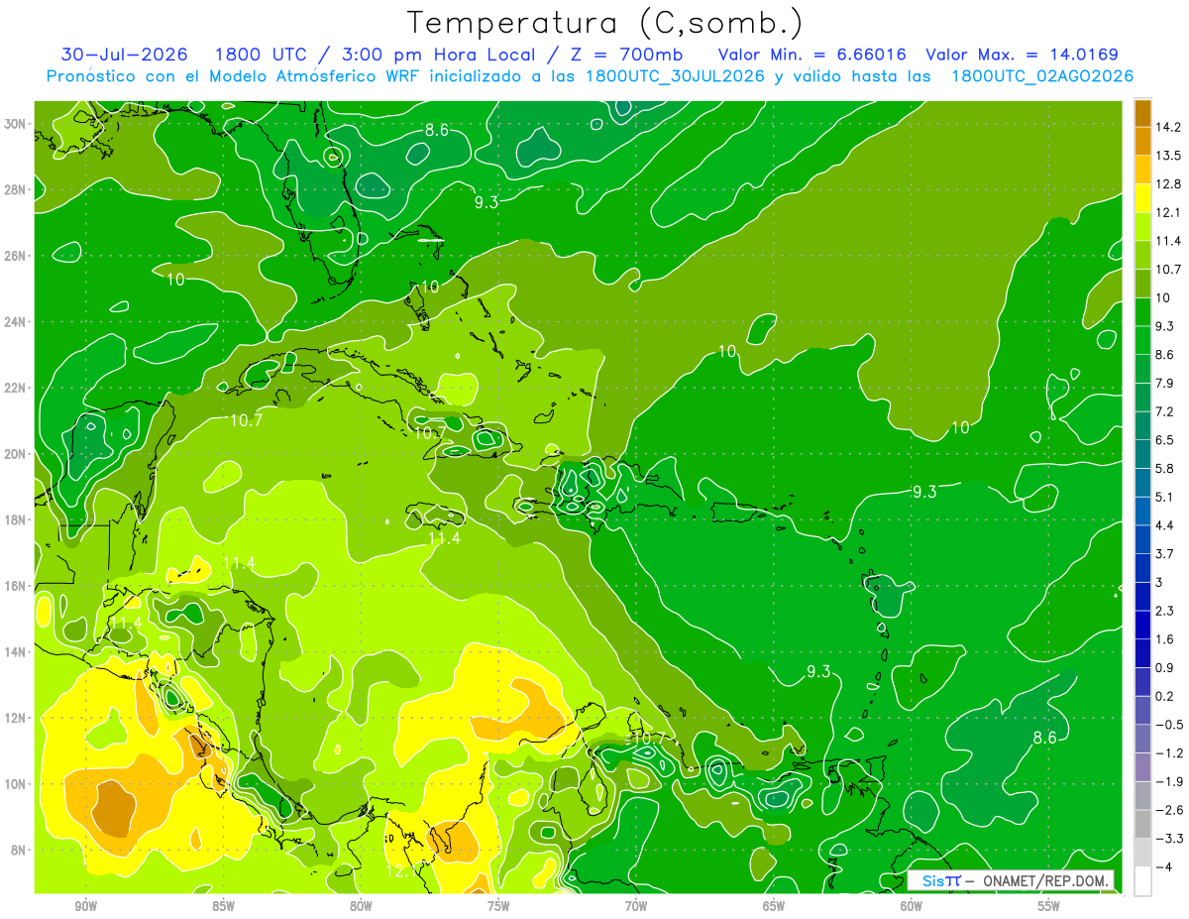1189x919 pixels.
Task: Click the "12.8" colorbar label
Action: (1167, 184)
